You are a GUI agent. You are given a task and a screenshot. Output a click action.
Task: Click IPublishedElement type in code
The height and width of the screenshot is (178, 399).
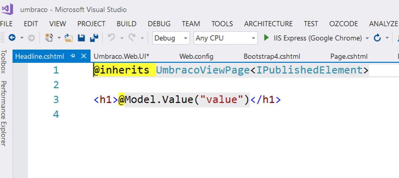309,70
